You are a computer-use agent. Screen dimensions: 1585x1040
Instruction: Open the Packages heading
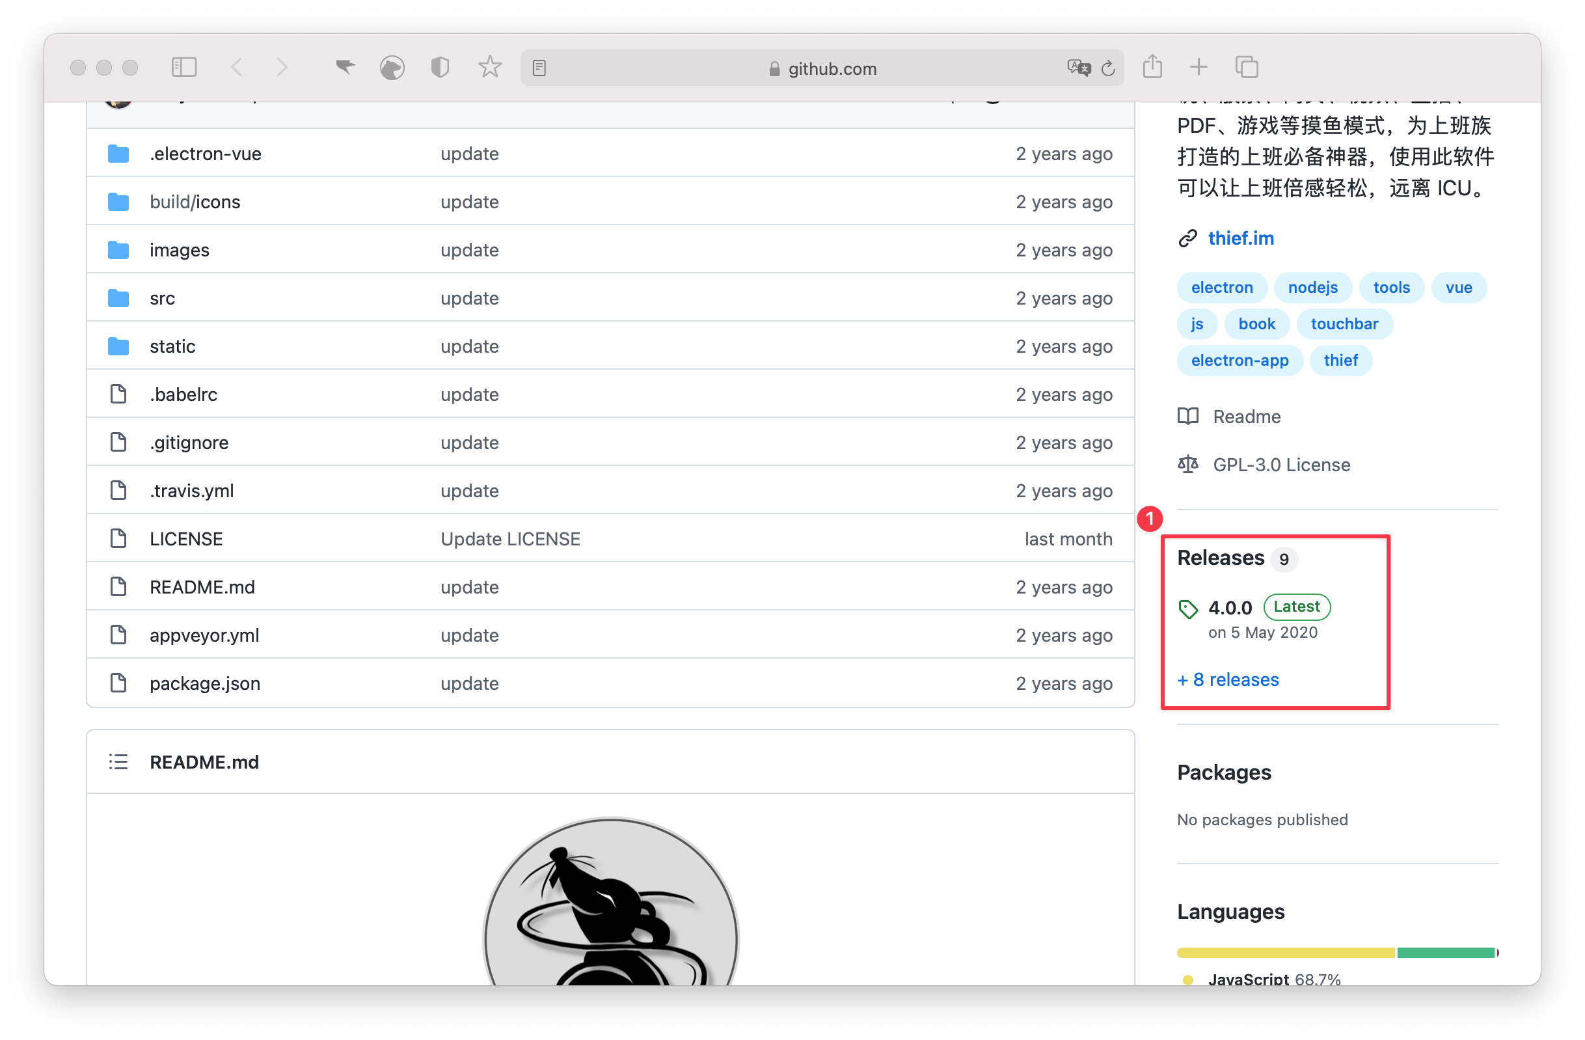(x=1224, y=772)
